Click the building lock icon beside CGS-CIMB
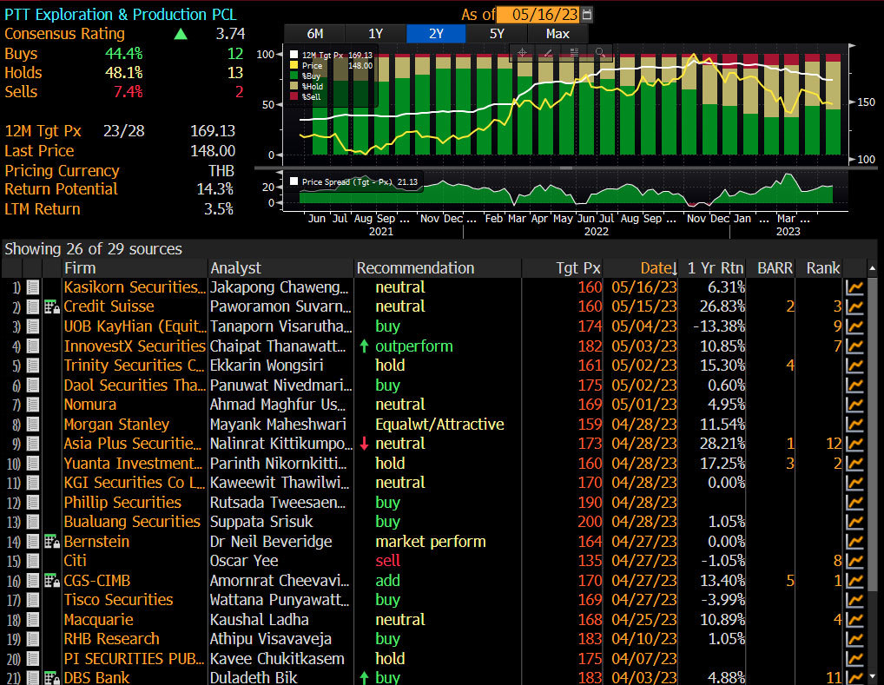 [52, 581]
